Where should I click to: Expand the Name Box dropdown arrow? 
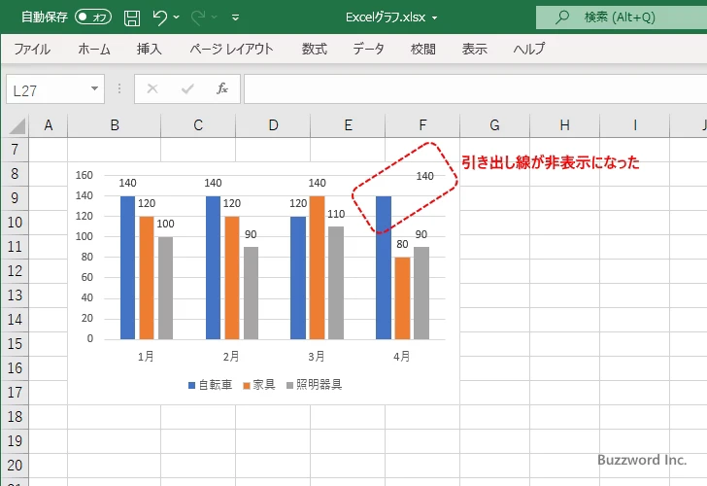(95, 88)
